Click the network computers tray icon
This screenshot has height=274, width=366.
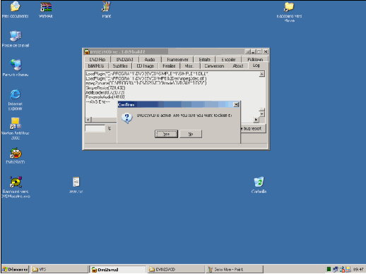click(336, 269)
